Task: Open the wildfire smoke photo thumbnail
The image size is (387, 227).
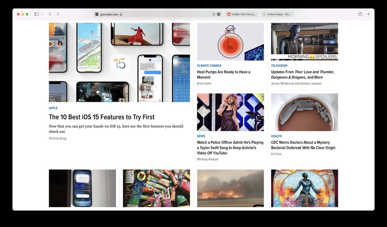Action: click(230, 188)
